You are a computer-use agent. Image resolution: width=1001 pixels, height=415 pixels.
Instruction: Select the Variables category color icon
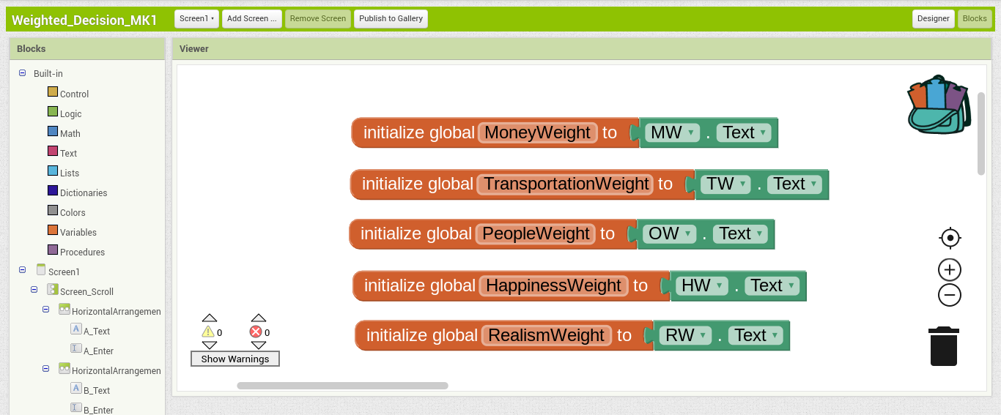pyautogui.click(x=53, y=230)
